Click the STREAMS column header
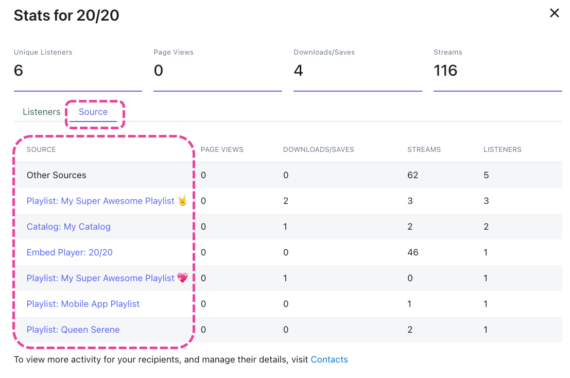 coord(424,149)
